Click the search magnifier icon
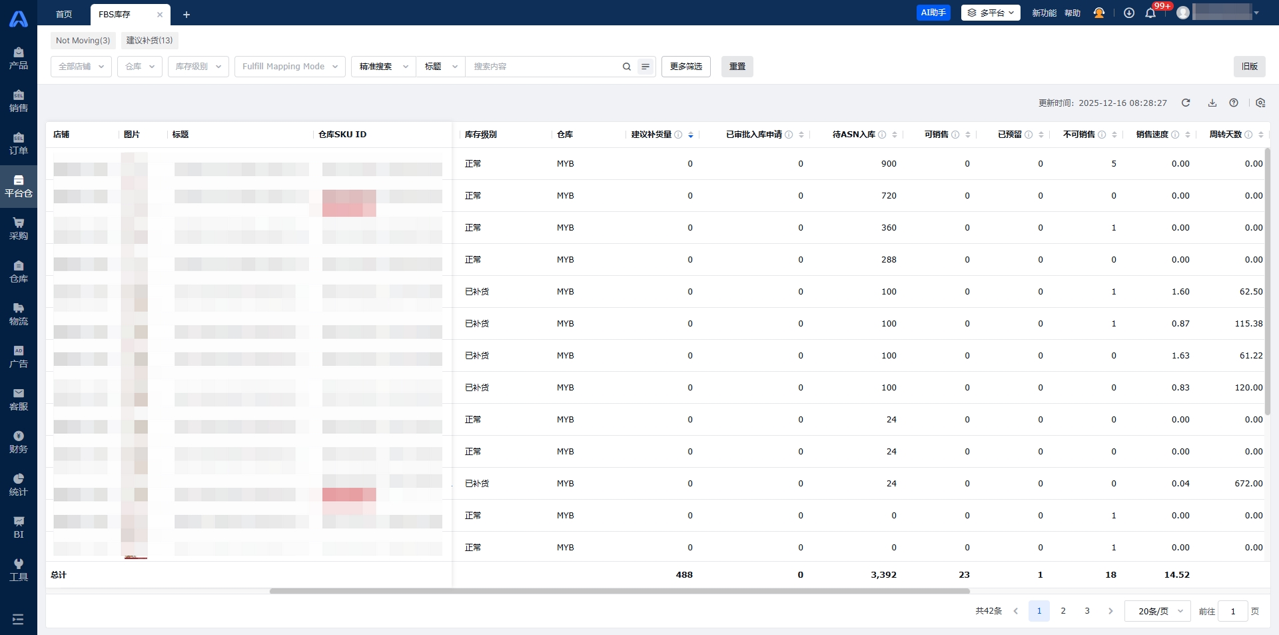 (626, 67)
